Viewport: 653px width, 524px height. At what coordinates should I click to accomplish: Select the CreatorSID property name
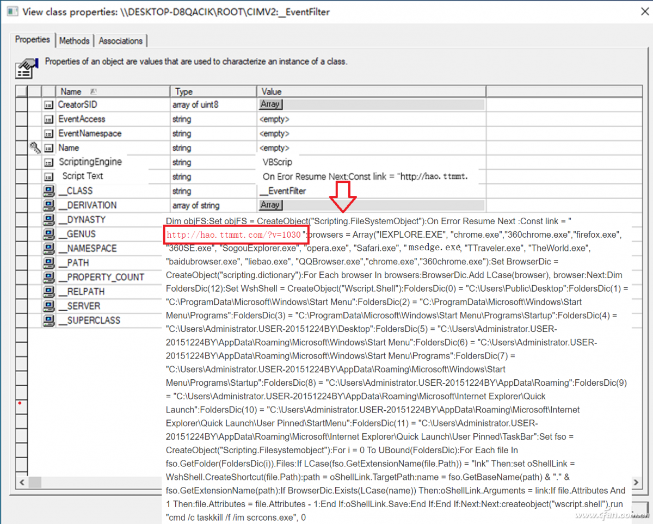tap(78, 104)
